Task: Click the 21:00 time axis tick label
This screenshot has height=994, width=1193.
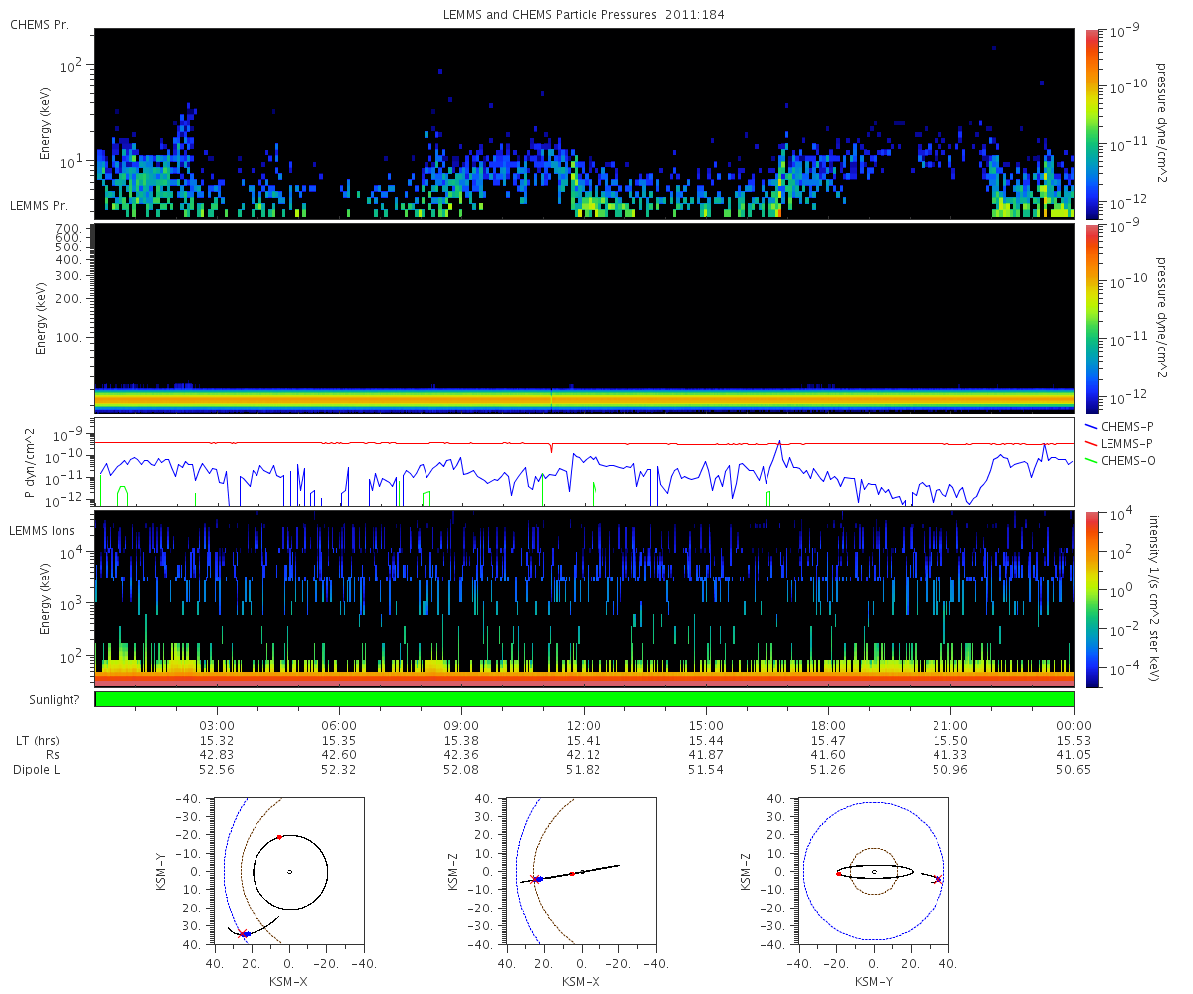Action: coord(951,724)
